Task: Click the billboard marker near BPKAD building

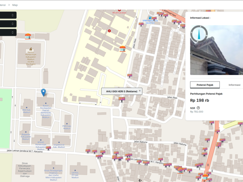Action: 48,148
